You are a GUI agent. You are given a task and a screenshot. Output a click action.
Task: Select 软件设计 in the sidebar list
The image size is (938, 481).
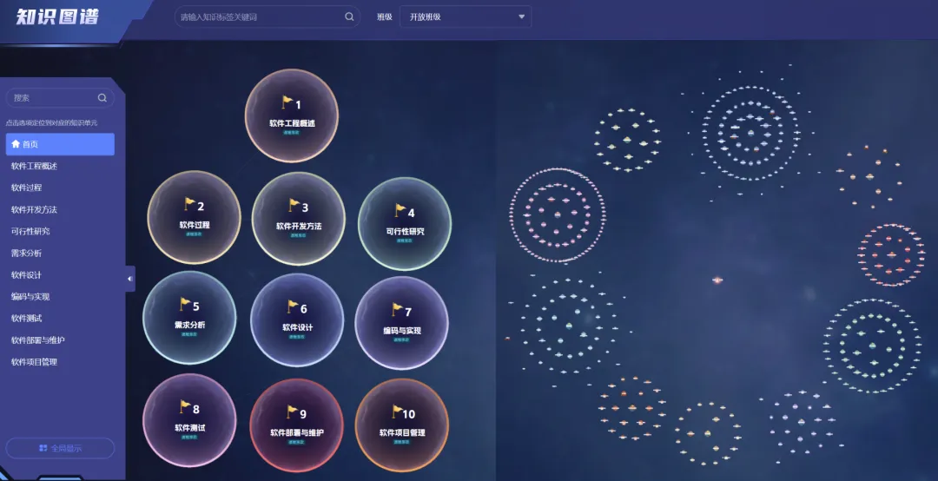(x=26, y=274)
